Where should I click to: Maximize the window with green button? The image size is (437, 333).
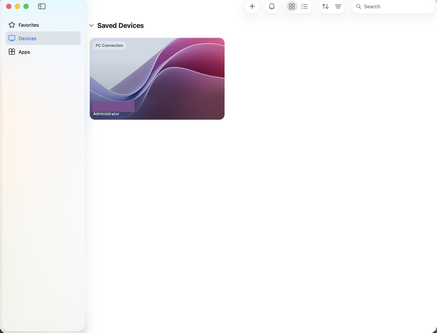[x=26, y=6]
